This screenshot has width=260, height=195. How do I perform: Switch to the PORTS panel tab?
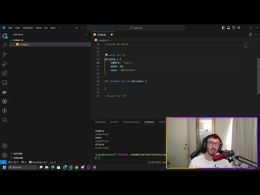tap(162, 122)
